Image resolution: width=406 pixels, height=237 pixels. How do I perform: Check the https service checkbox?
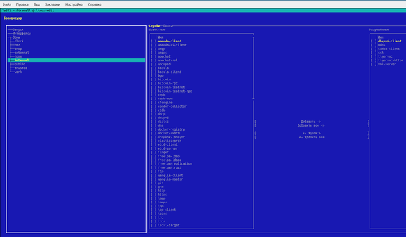tap(154, 195)
